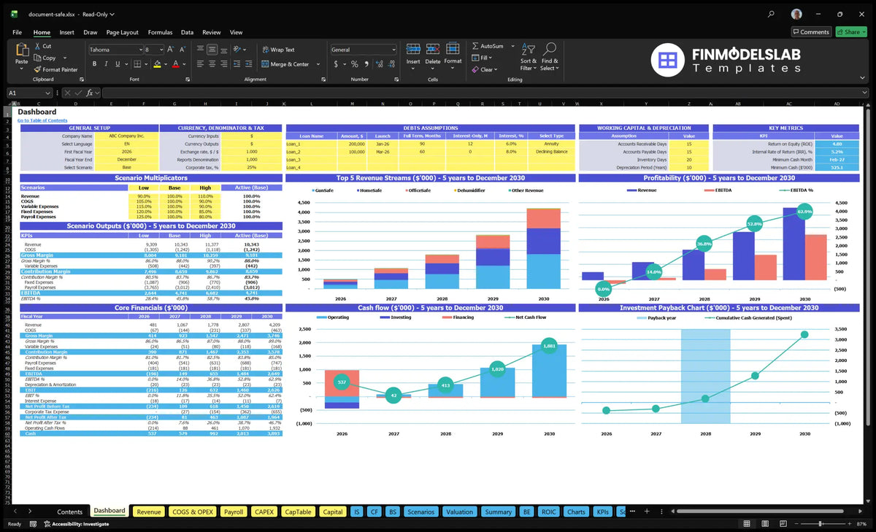Open the font size dropdown
Viewport: 876px width, 532px height.
pos(161,50)
